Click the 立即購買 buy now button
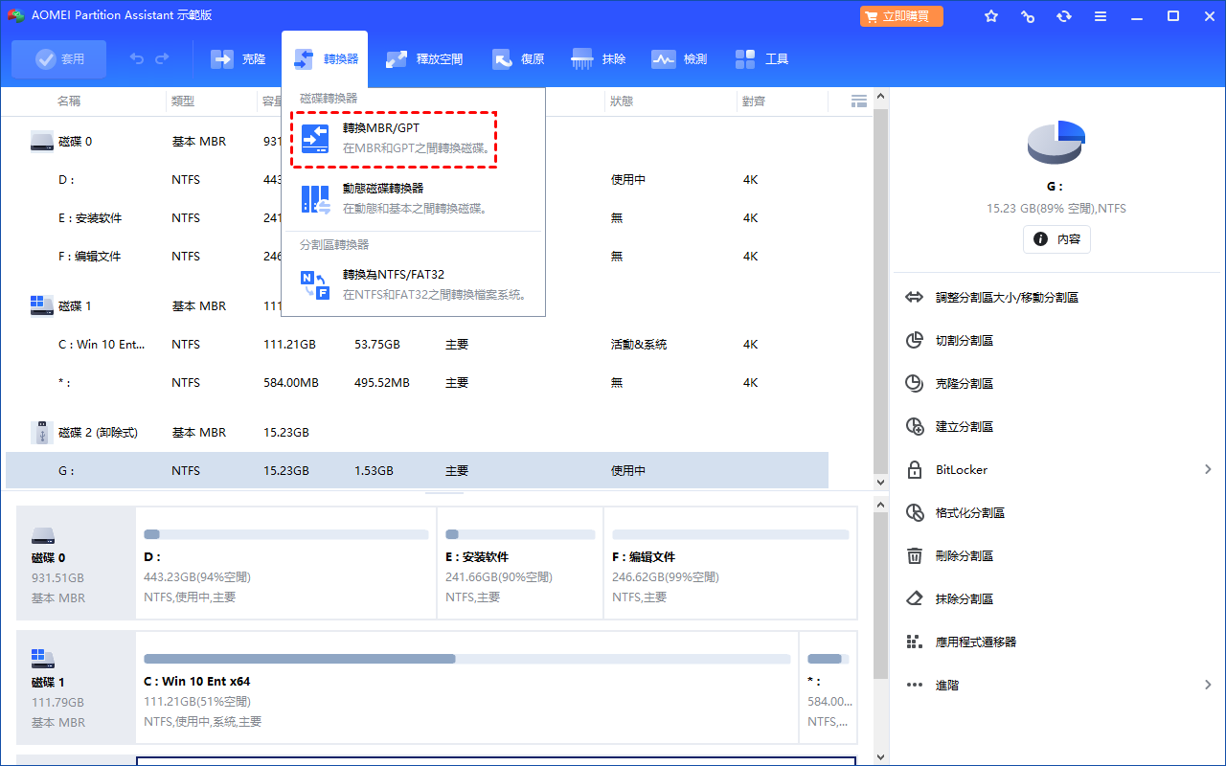 point(901,16)
